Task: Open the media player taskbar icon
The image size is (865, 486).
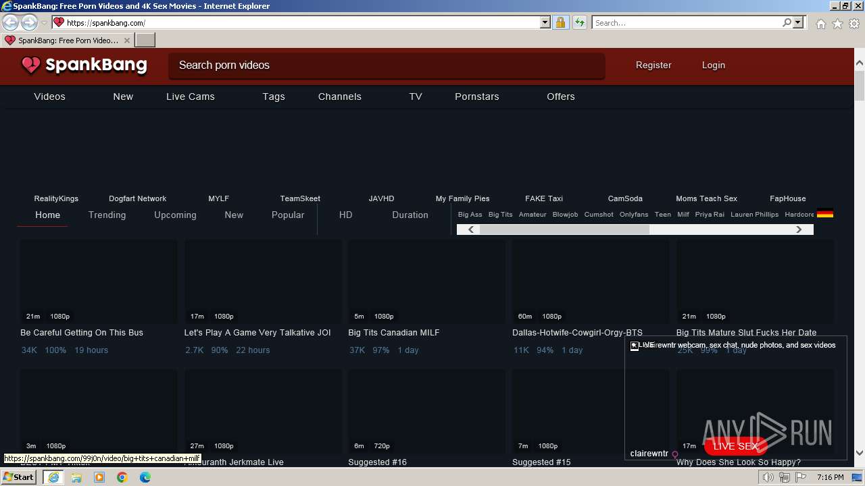Action: 99,477
